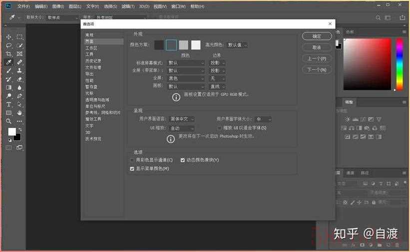The image size is (410, 252).
Task: Select the Lasso tool
Action: pos(8,45)
